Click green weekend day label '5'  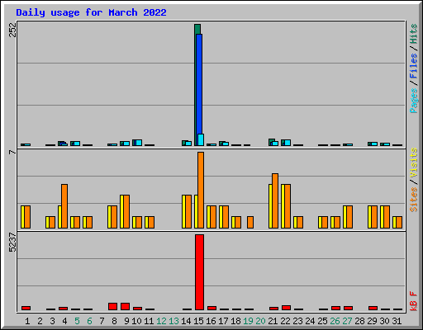pos(77,321)
